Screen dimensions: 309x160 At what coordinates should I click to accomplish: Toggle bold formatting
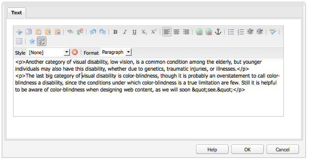point(115,32)
